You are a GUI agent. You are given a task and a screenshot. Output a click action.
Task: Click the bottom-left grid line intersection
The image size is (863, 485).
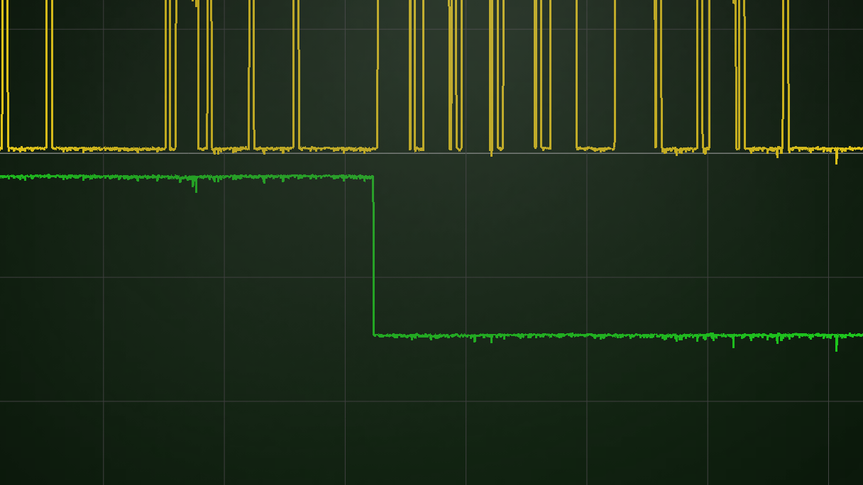[104, 401]
